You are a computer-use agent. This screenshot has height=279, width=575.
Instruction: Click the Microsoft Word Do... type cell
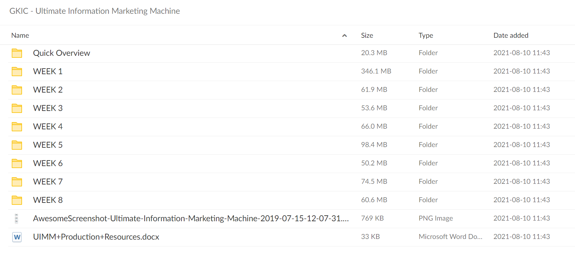click(450, 237)
